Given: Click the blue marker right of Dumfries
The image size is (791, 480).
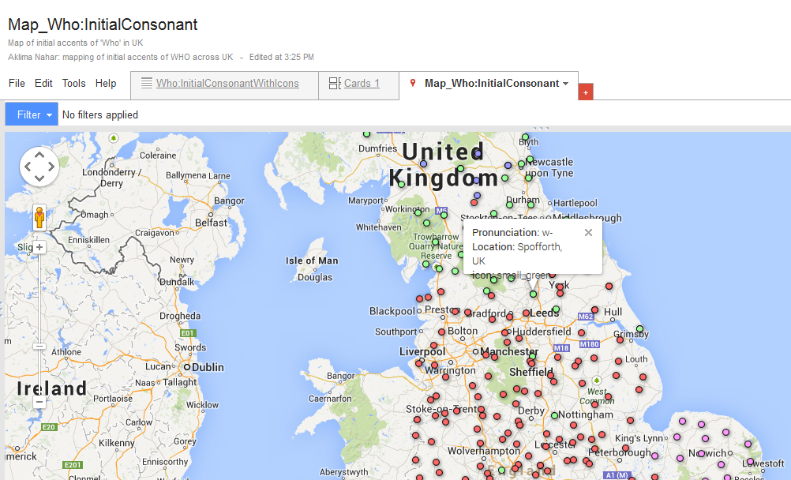Looking at the screenshot, I should pyautogui.click(x=423, y=163).
